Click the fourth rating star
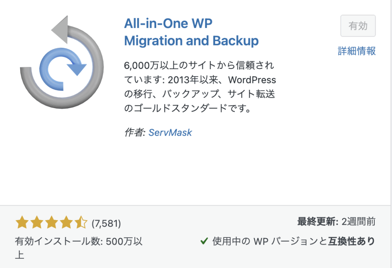The width and height of the screenshot is (392, 268). coord(66,223)
